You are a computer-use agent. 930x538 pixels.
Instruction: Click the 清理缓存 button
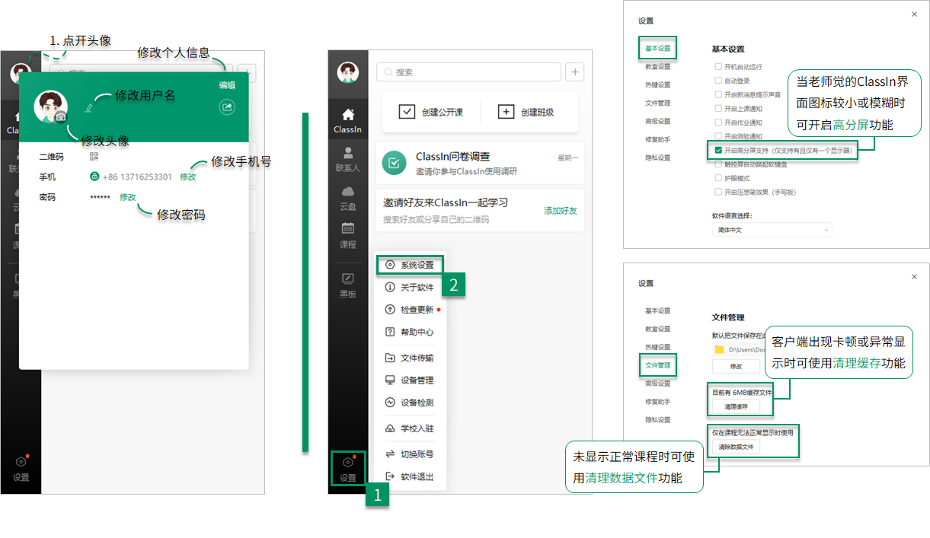(x=736, y=407)
